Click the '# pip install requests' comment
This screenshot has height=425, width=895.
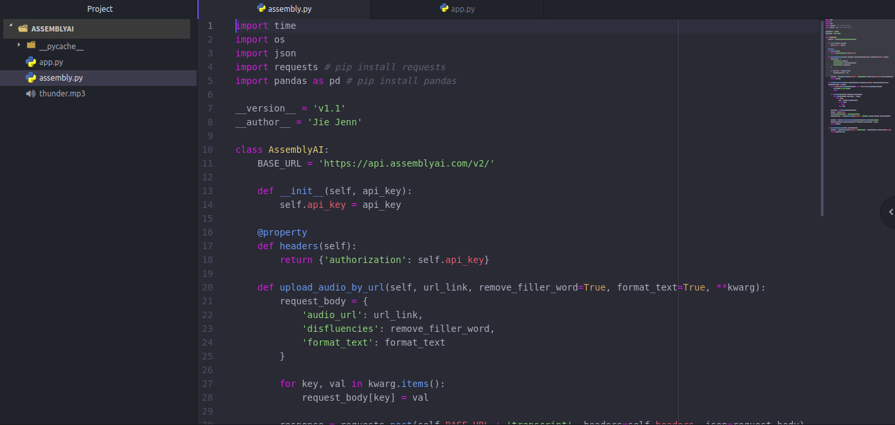tap(385, 67)
